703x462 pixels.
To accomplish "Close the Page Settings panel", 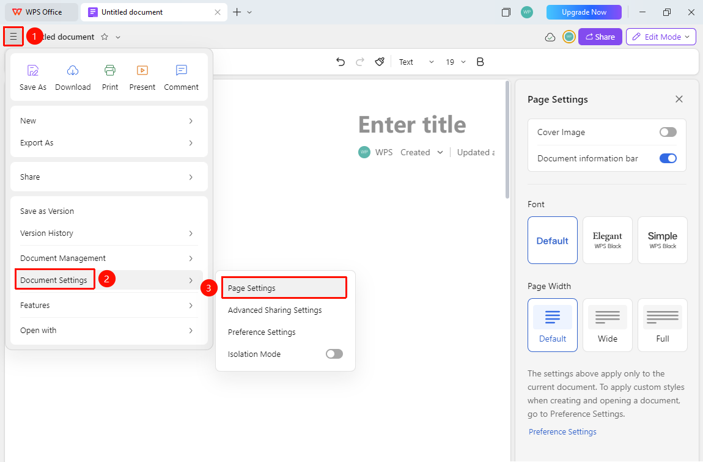I will click(679, 99).
